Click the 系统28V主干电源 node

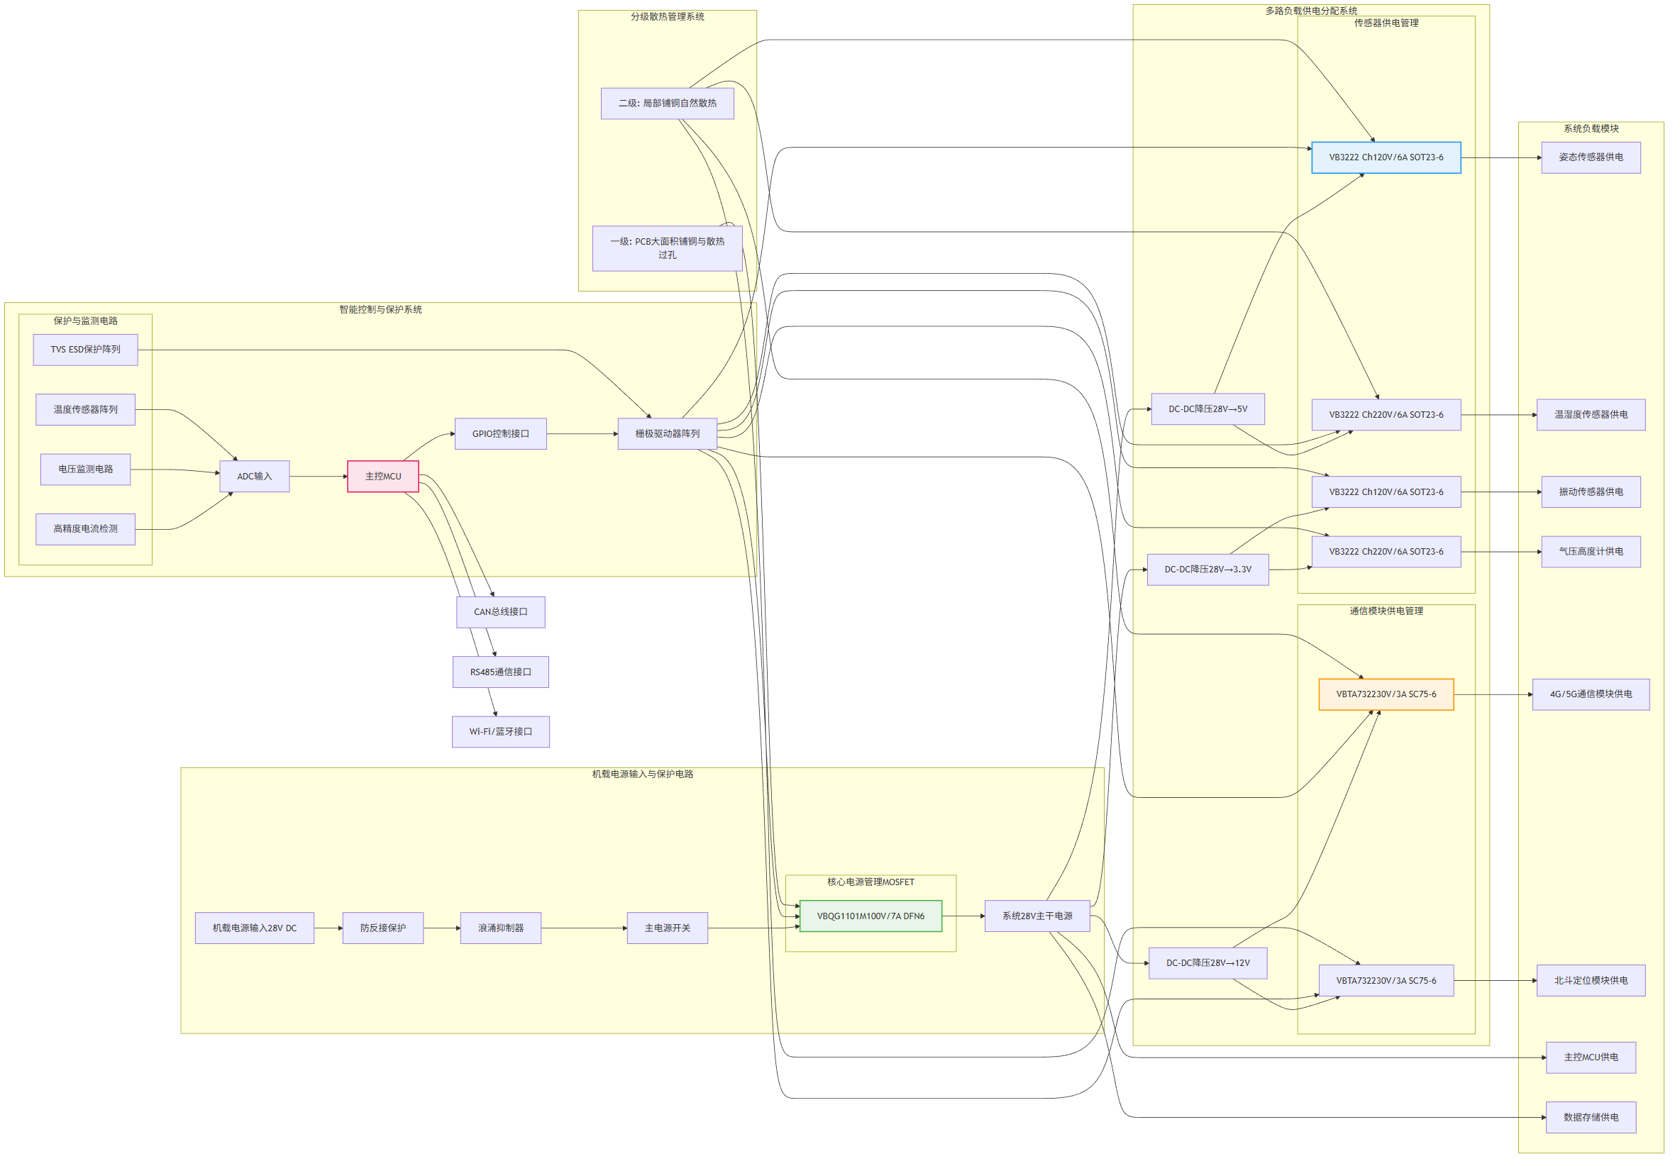pyautogui.click(x=1037, y=916)
